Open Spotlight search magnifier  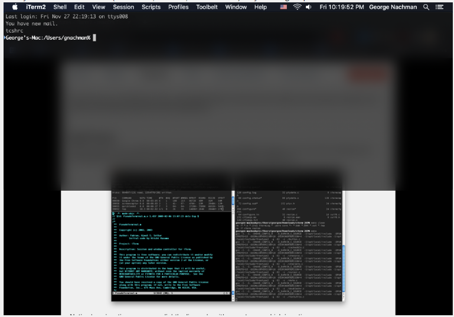point(426,7)
